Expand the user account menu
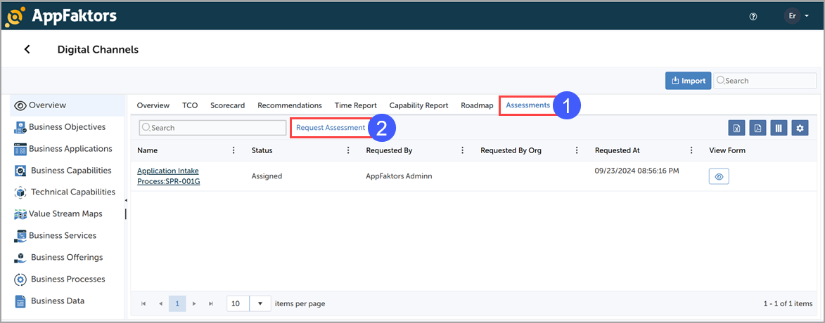The height and width of the screenshot is (323, 825). click(x=798, y=16)
